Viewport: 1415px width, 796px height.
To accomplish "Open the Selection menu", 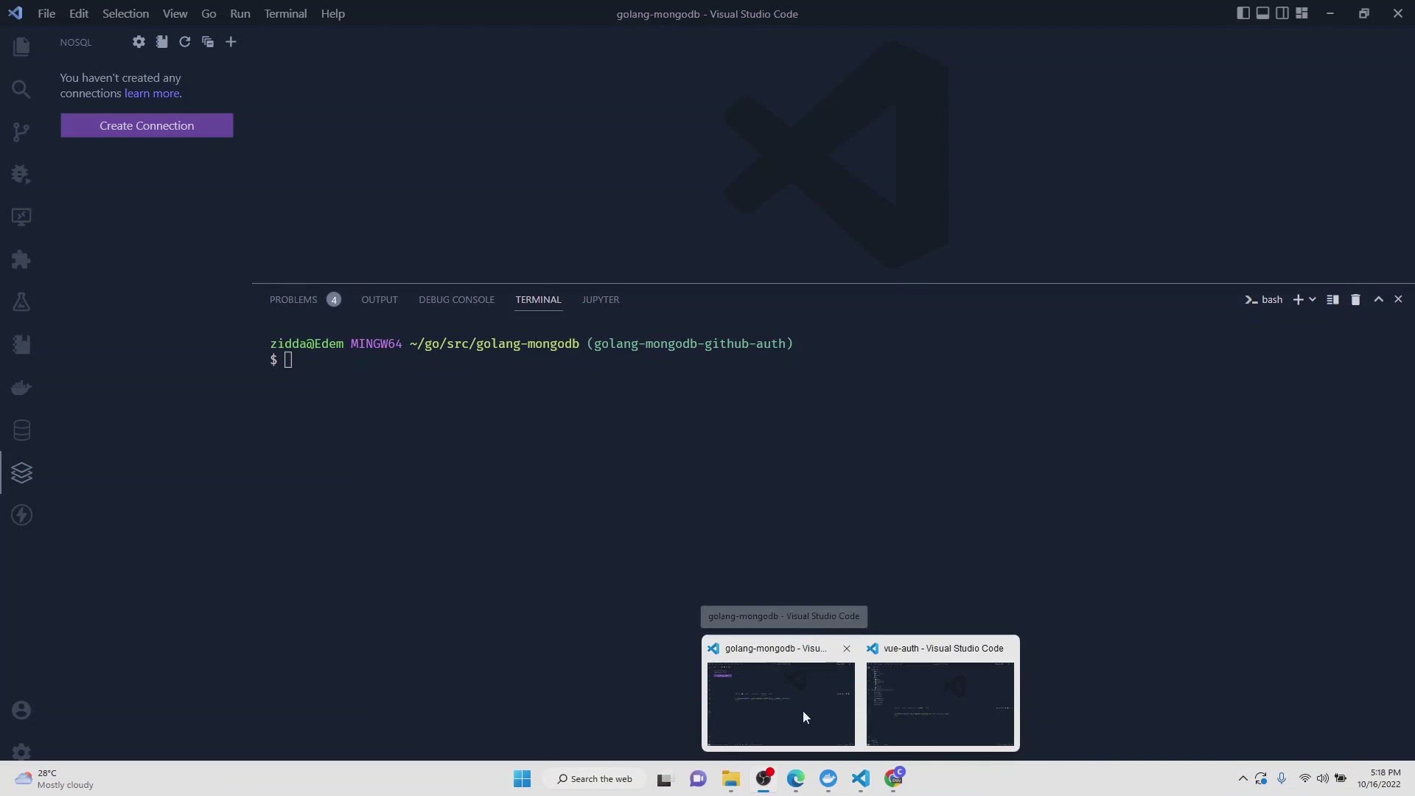I will (x=125, y=13).
